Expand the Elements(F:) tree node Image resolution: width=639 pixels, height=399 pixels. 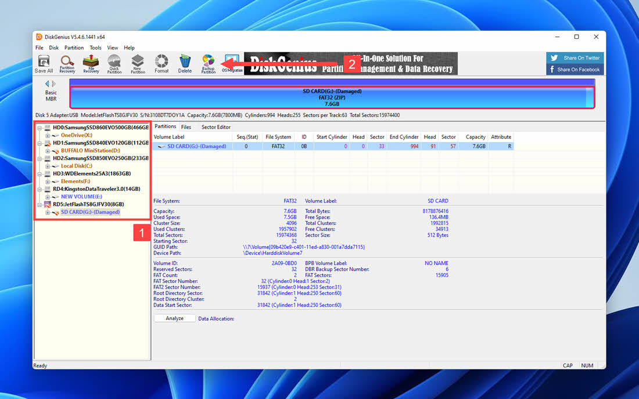(47, 182)
